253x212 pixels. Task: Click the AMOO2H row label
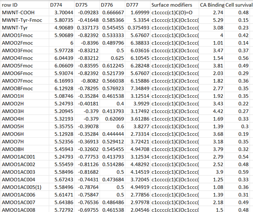tap(25, 104)
